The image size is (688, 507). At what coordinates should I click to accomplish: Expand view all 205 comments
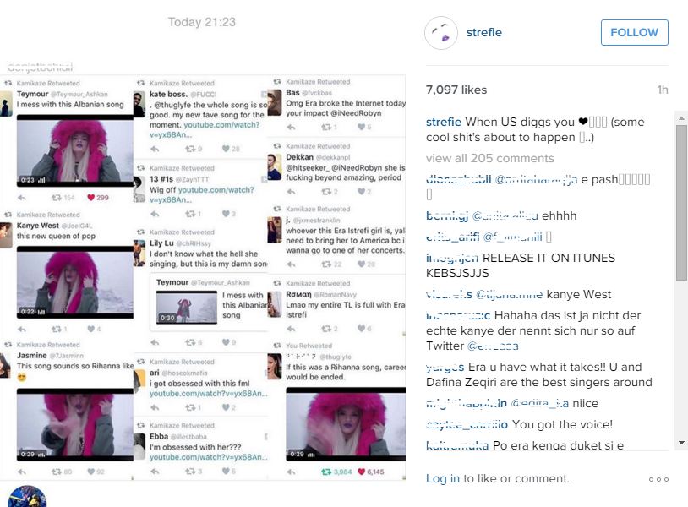click(489, 158)
